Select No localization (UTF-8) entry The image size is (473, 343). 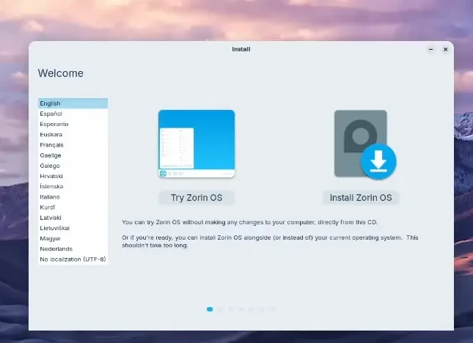pos(73,259)
